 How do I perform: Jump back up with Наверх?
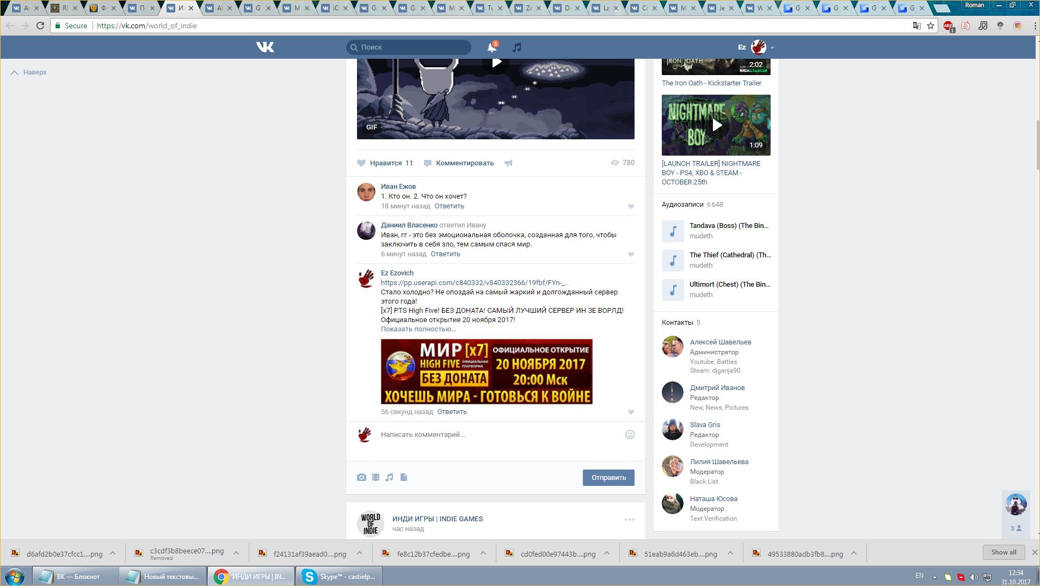point(29,72)
